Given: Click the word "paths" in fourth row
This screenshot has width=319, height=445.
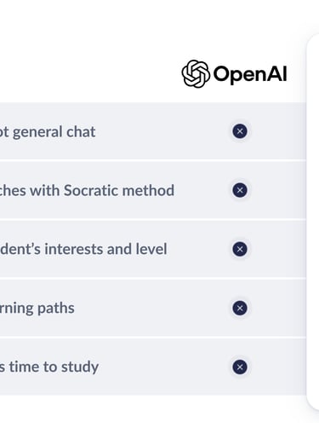Looking at the screenshot, I should 56,309.
